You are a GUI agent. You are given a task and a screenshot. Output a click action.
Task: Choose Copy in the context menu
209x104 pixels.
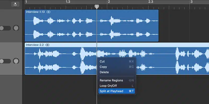[x=117, y=67]
